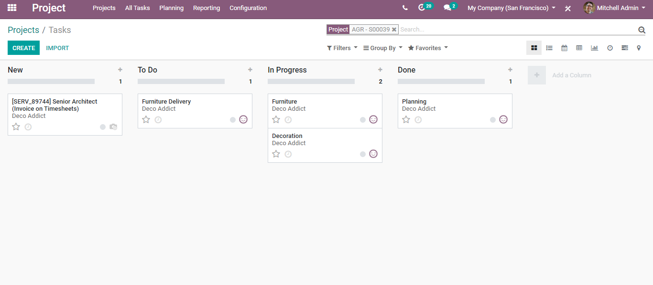Add a quick task in Done column

tap(510, 70)
